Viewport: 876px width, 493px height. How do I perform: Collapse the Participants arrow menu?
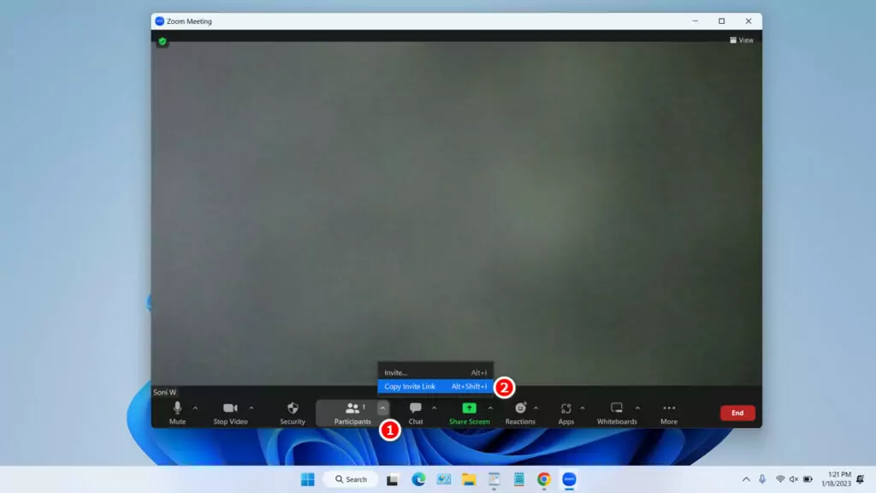point(382,408)
